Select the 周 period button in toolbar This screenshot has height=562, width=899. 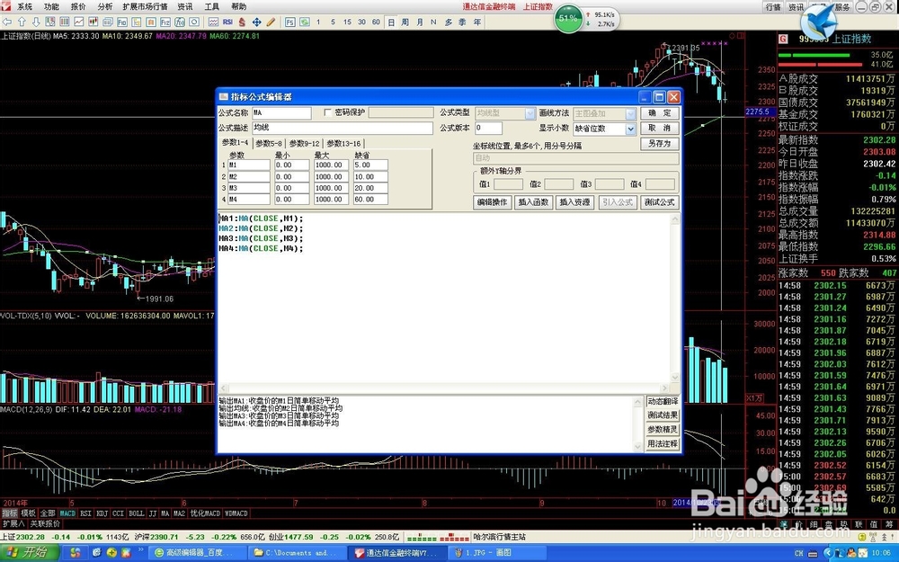405,22
